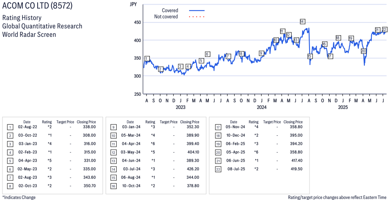Click the date '03-Oct-22' in the table
Screen dimensions: 391x200
(27, 135)
